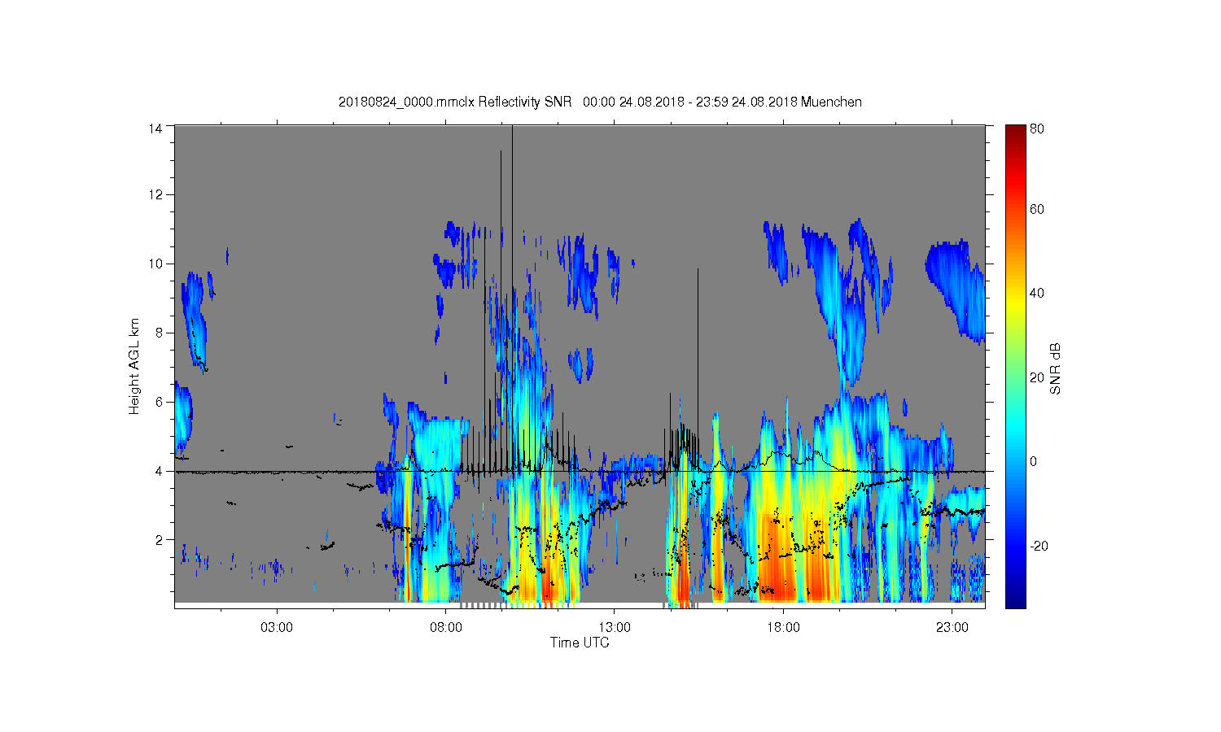The image size is (1221, 732).
Task: Click the 12 km height tick label
Action: (155, 194)
